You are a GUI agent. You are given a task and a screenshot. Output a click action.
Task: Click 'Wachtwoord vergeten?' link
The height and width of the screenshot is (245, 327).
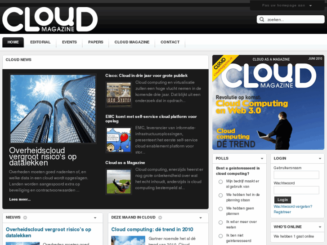pos(293,206)
